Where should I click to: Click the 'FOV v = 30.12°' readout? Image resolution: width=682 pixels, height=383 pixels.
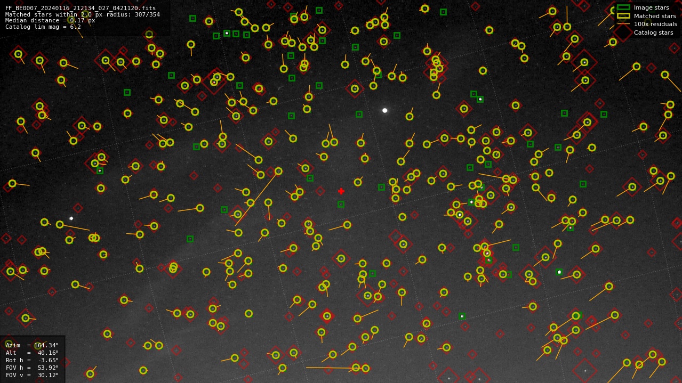(32, 375)
